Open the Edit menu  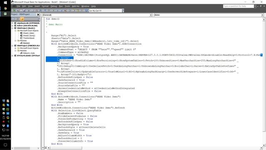[24, 6]
